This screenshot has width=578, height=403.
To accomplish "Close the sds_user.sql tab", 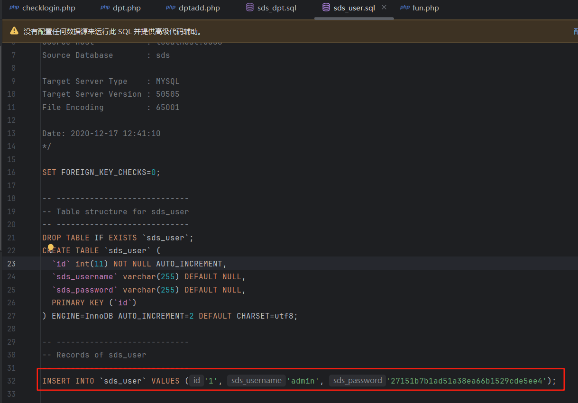I will pyautogui.click(x=384, y=8).
